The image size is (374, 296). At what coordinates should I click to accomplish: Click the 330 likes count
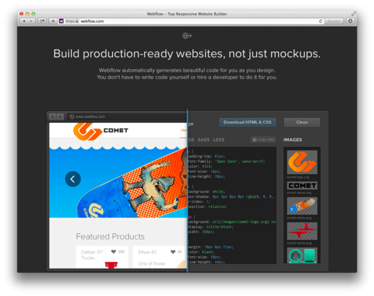tap(121, 252)
